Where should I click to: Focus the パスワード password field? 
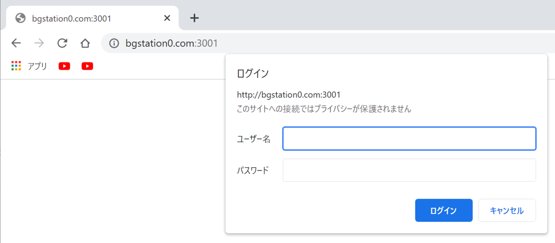409,170
